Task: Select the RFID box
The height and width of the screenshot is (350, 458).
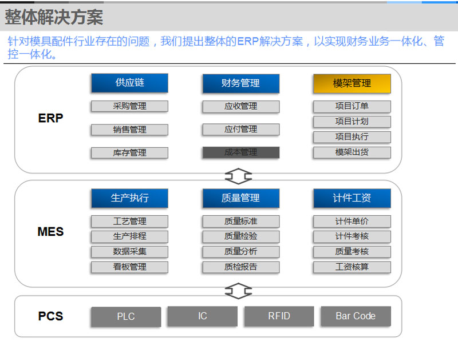Action: pyautogui.click(x=279, y=316)
